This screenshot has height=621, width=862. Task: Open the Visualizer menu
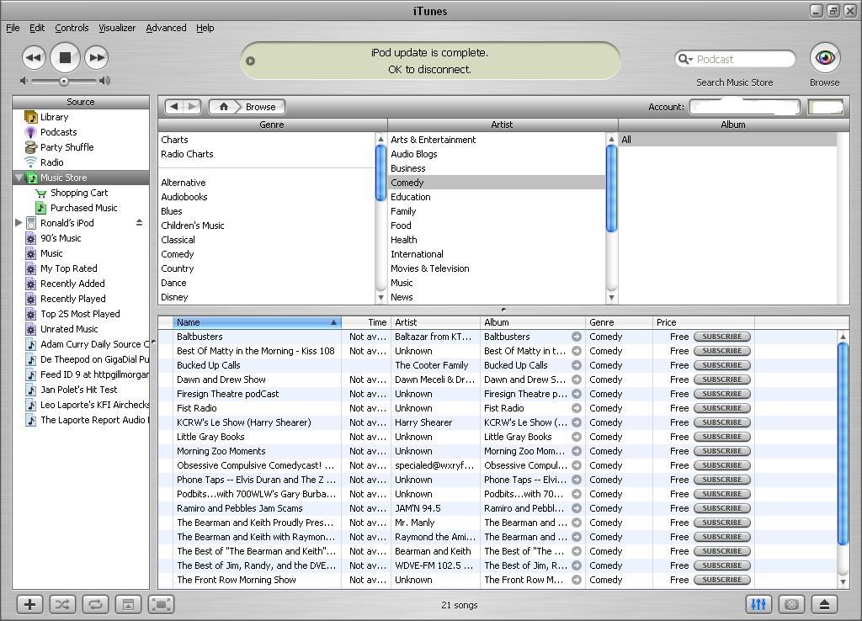(x=117, y=28)
